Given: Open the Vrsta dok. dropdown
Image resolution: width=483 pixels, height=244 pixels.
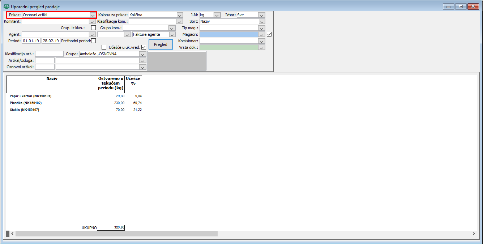Looking at the screenshot, I should coord(262,47).
